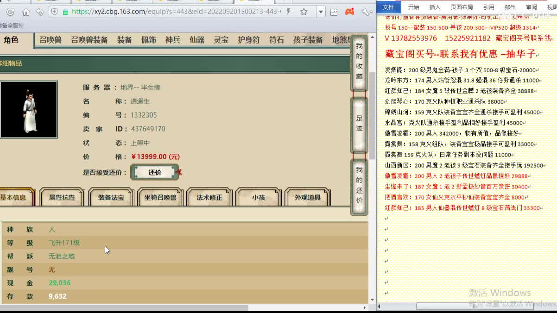Switch to the 仙器 tab
The height and width of the screenshot is (313, 557).
pyautogui.click(x=197, y=40)
